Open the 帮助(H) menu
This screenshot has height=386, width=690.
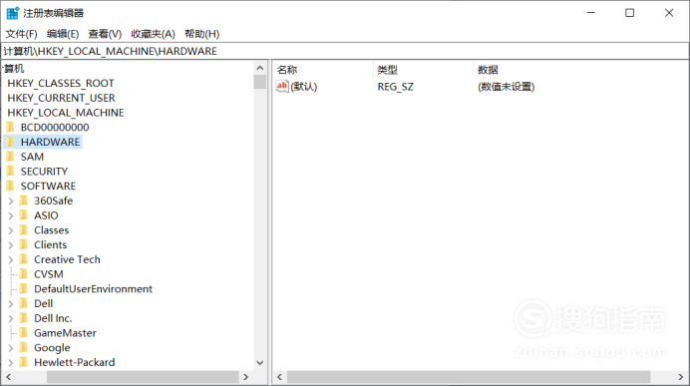pos(201,34)
